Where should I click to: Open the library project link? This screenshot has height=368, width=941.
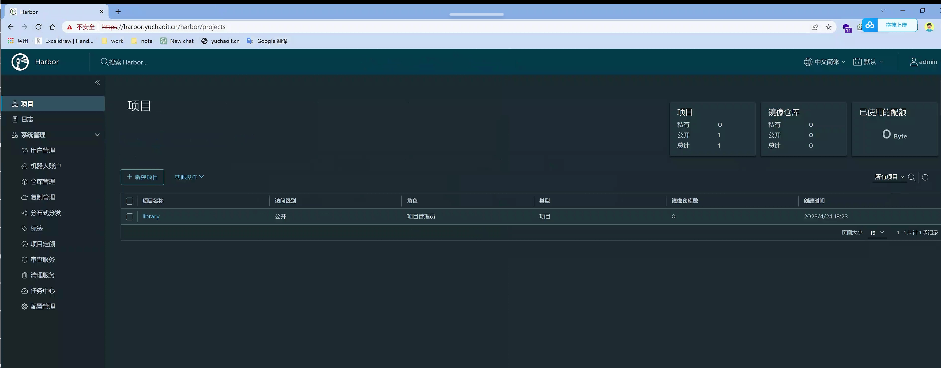click(151, 216)
